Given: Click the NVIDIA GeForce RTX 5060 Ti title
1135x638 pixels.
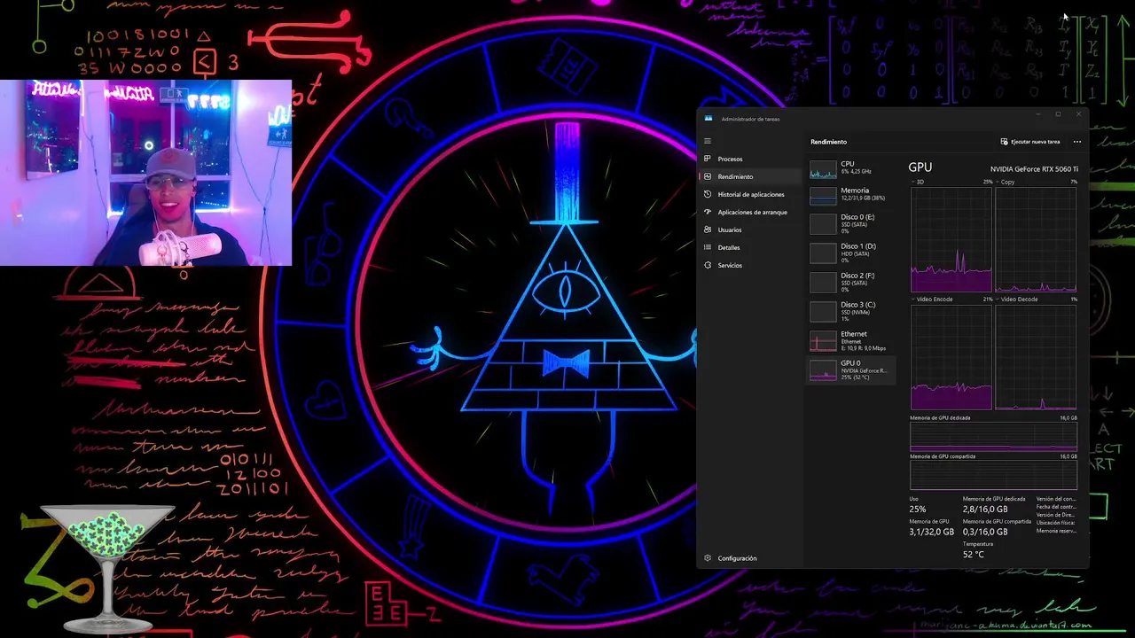Looking at the screenshot, I should pos(1034,169).
